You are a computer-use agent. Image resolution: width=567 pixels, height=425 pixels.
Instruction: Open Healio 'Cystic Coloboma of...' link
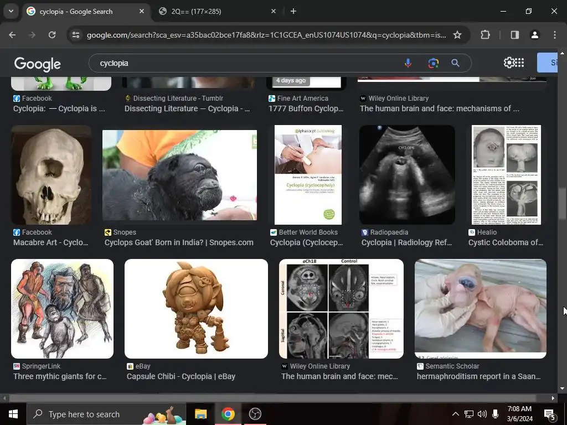[x=506, y=242]
